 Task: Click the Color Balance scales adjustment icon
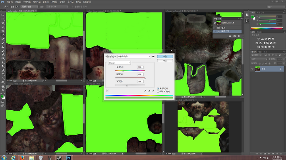260,43
